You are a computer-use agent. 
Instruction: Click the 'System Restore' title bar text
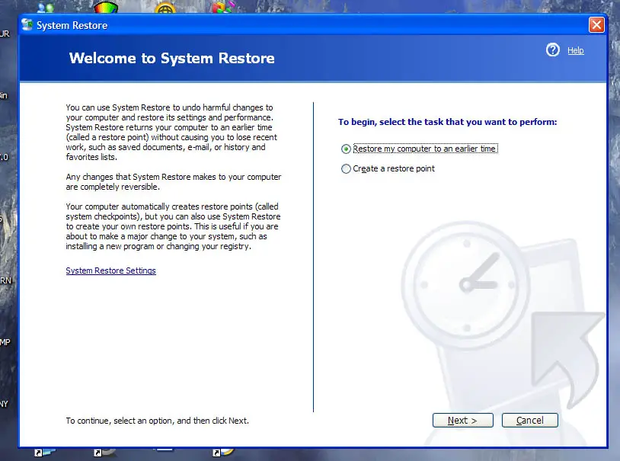click(x=72, y=25)
